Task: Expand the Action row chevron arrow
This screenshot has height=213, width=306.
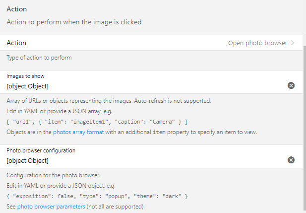Action: pyautogui.click(x=293, y=43)
